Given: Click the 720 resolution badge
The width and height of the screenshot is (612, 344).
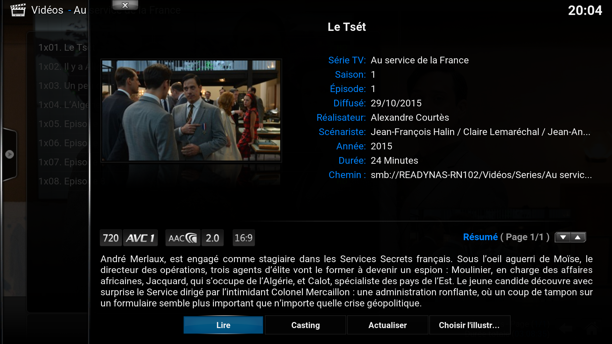Looking at the screenshot, I should pos(111,238).
